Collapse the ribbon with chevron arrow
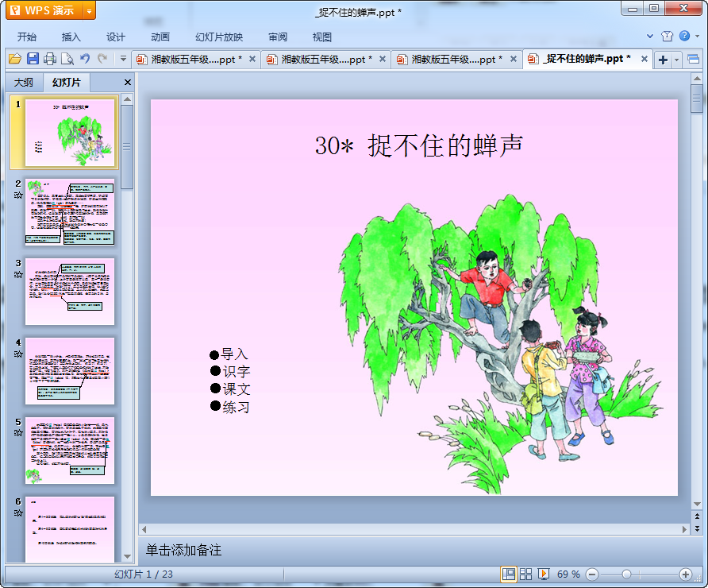Viewport: 708px width, 588px height. click(650, 37)
